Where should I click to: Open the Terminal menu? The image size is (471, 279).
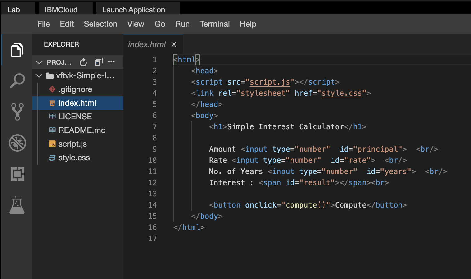point(214,24)
